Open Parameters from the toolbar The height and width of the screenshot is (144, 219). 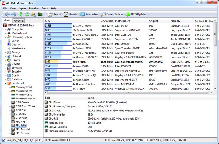tap(89, 14)
